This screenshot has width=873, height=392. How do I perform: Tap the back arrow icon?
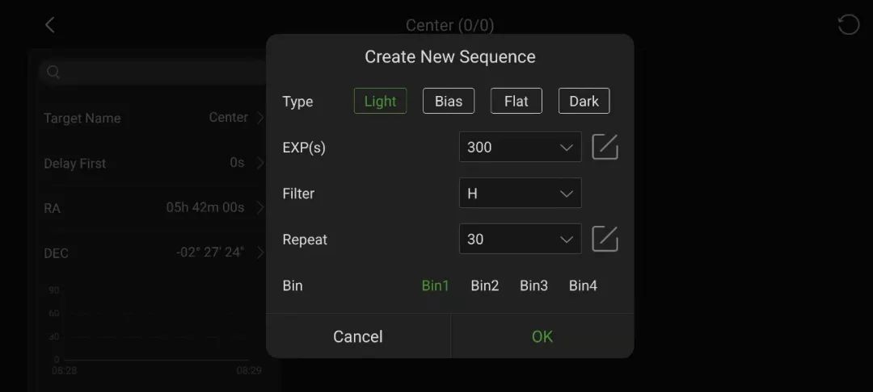point(50,25)
